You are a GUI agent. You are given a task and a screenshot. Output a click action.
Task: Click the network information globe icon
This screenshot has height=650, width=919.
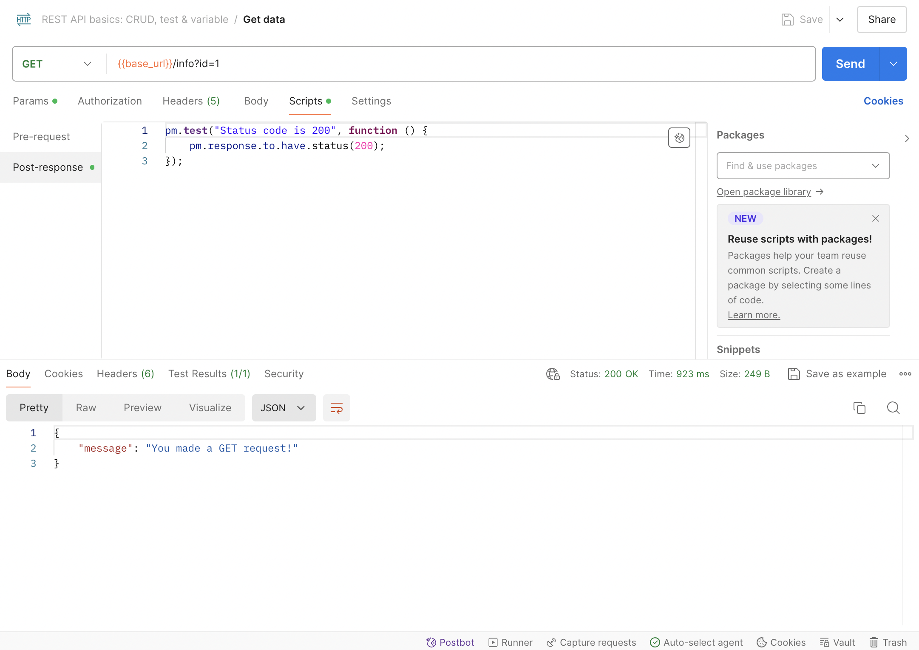(x=553, y=374)
